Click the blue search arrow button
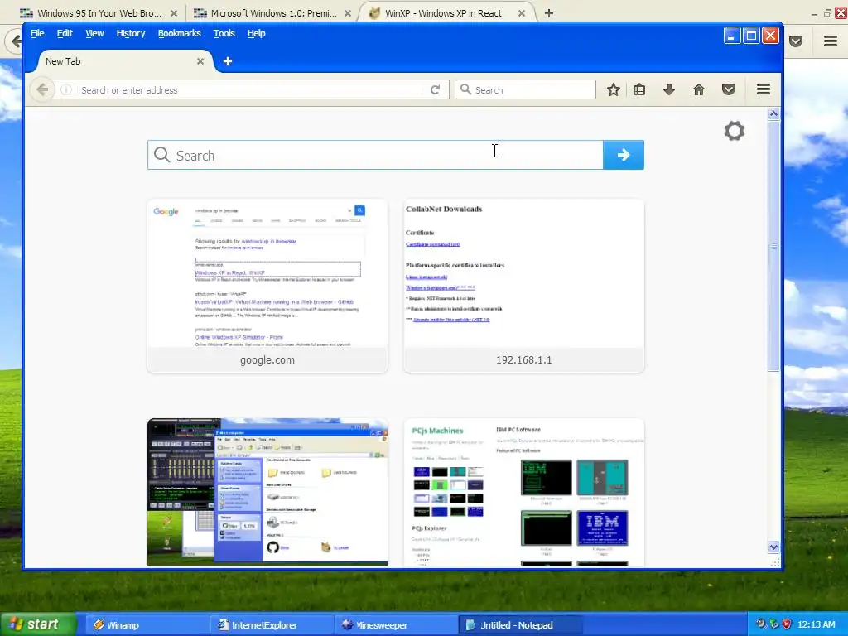Viewport: 848px width, 636px height. (624, 155)
